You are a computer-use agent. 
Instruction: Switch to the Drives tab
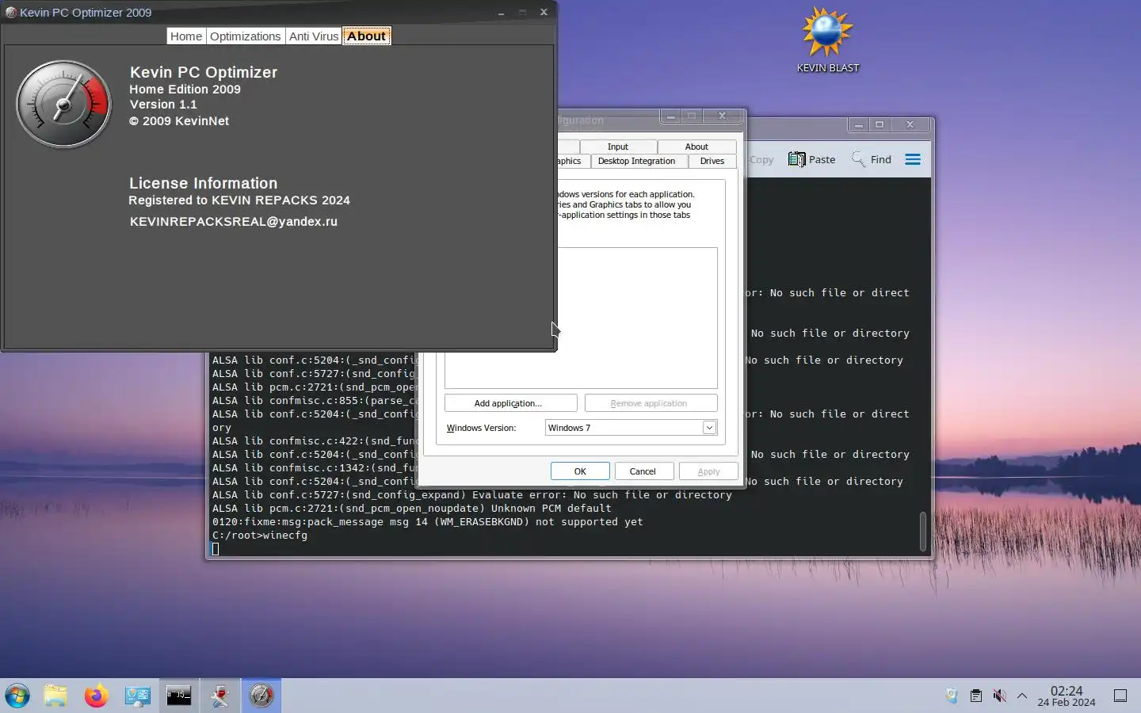[x=712, y=161]
